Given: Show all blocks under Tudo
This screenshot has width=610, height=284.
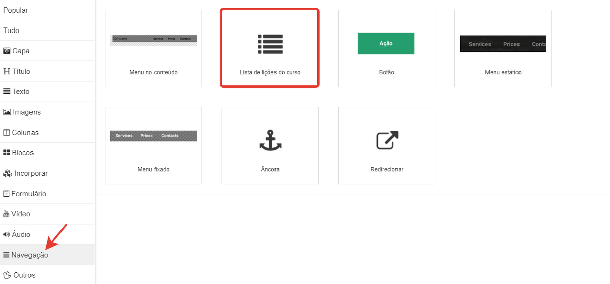Looking at the screenshot, I should (11, 30).
